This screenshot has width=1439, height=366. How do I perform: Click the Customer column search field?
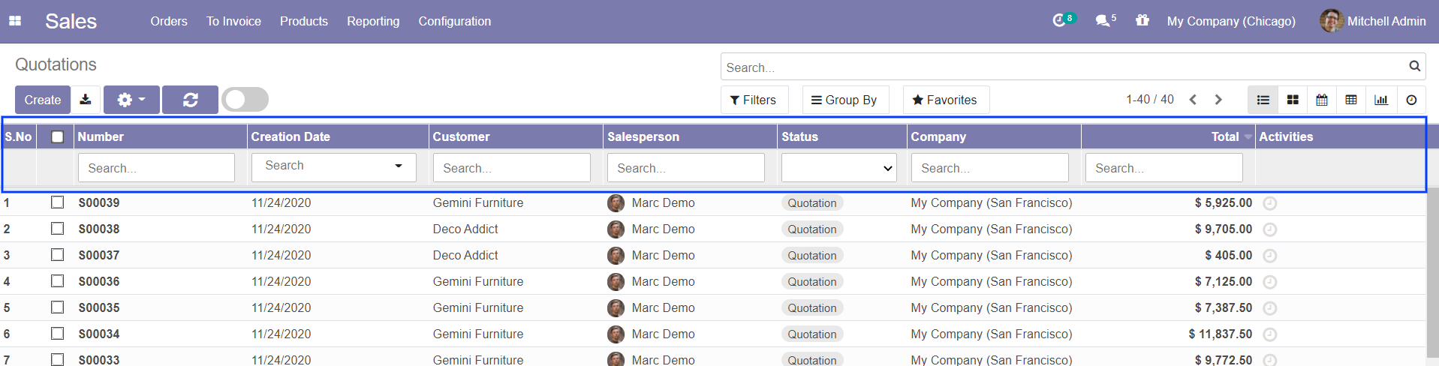pos(511,168)
